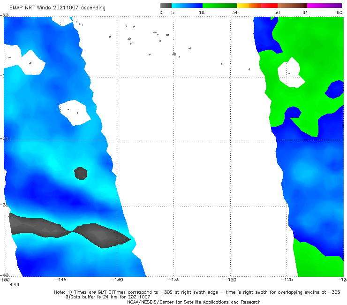This screenshot has width=347, height=305.
Task: Click the '34' label under color bar
Action: pyautogui.click(x=235, y=12)
